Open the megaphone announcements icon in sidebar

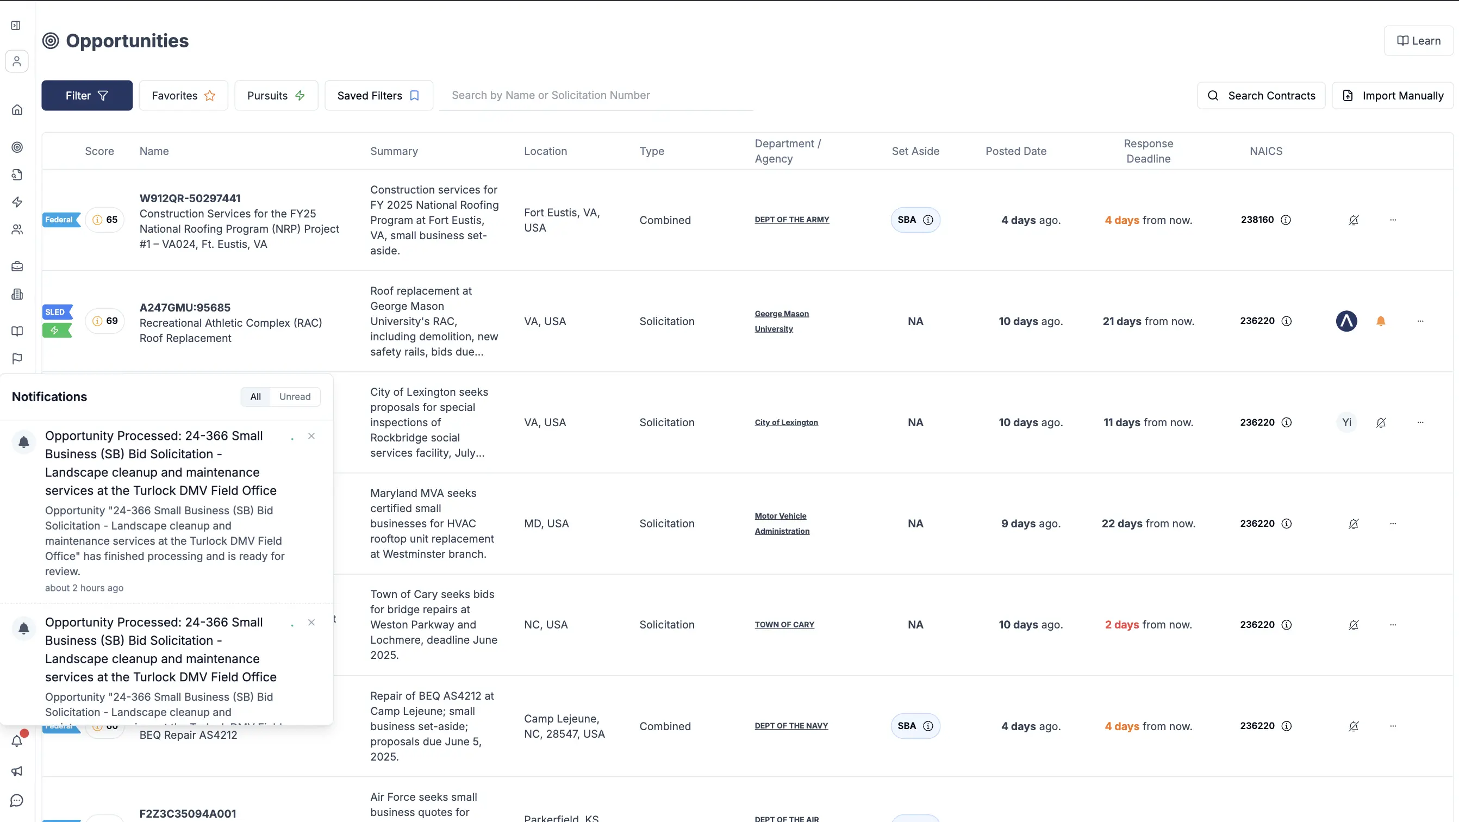[17, 771]
